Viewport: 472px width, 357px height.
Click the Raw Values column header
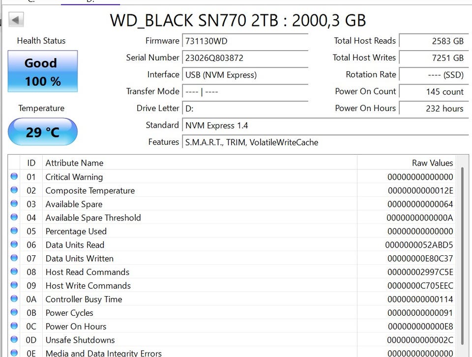click(x=407, y=163)
